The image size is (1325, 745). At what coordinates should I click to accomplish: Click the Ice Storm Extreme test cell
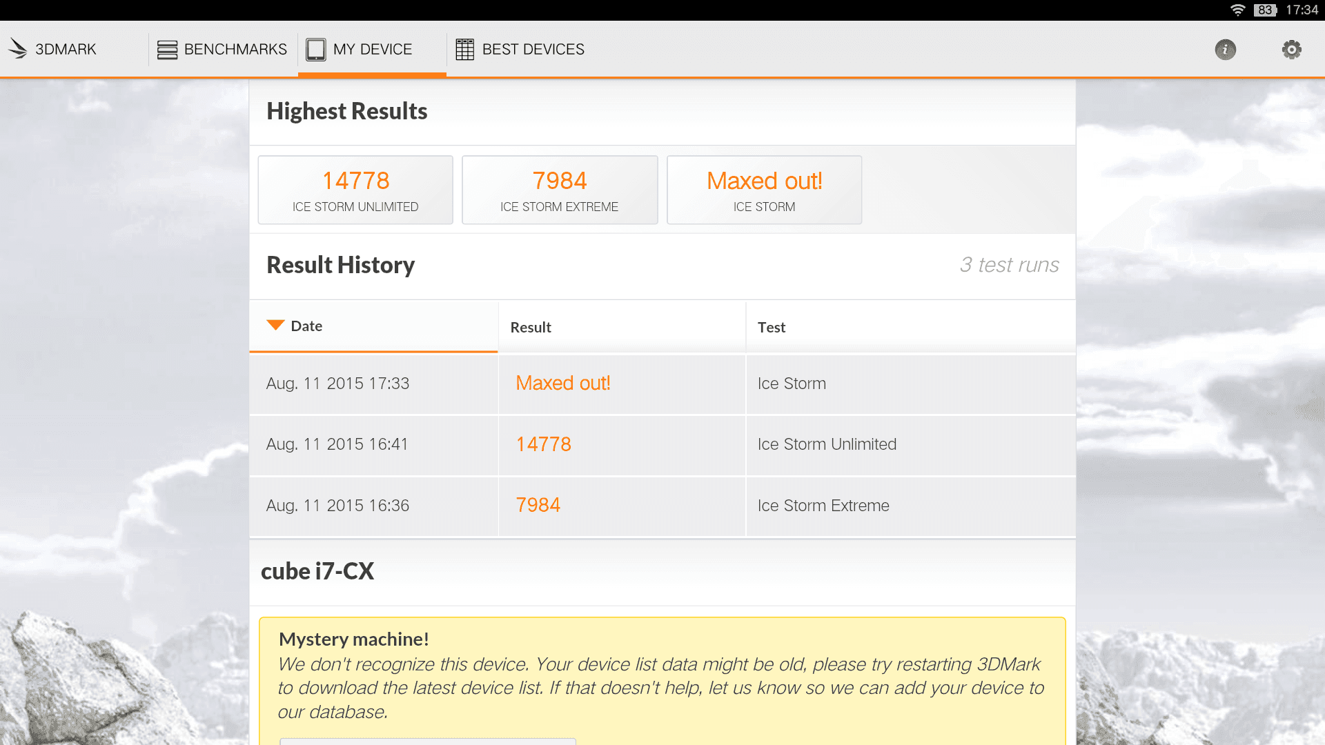(x=911, y=506)
